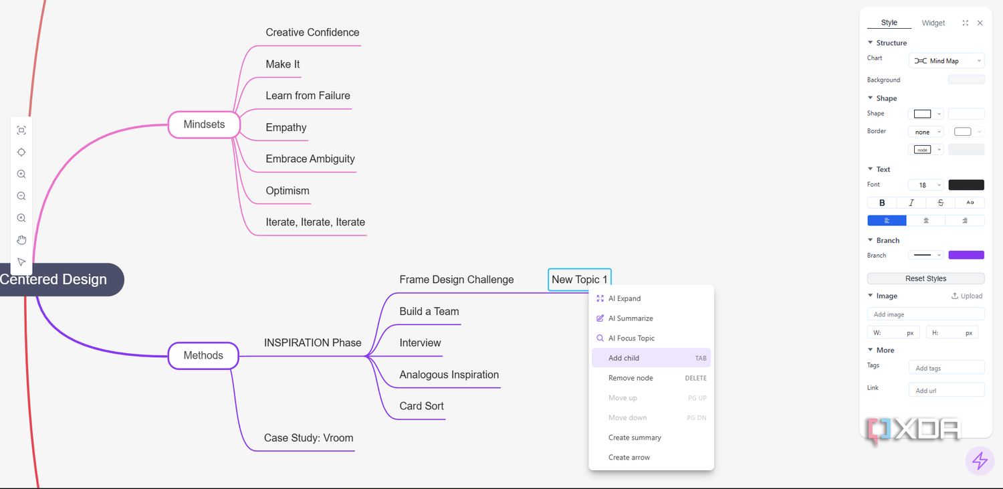Open the Shape fill color swatch
The height and width of the screenshot is (489, 1003).
pos(966,114)
